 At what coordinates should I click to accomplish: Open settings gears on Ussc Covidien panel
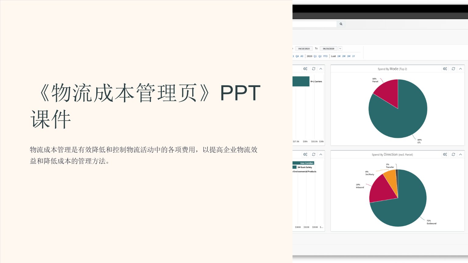(x=305, y=154)
